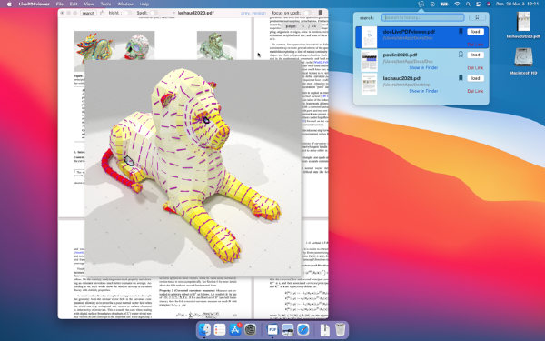Screen dimensions: 545x341
Task: Open the Tools menu
Action: [x=105, y=5]
